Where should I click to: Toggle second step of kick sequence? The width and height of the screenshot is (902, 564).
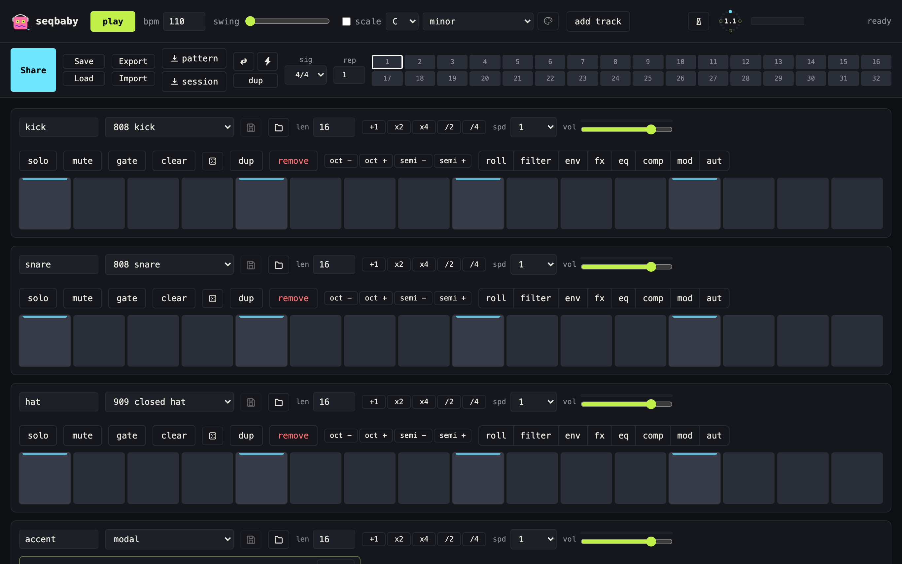click(99, 203)
